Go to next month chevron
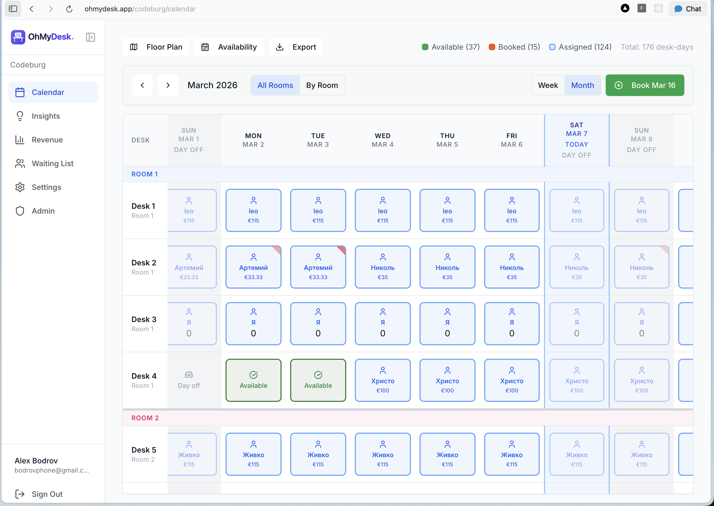The width and height of the screenshot is (714, 506). point(168,85)
